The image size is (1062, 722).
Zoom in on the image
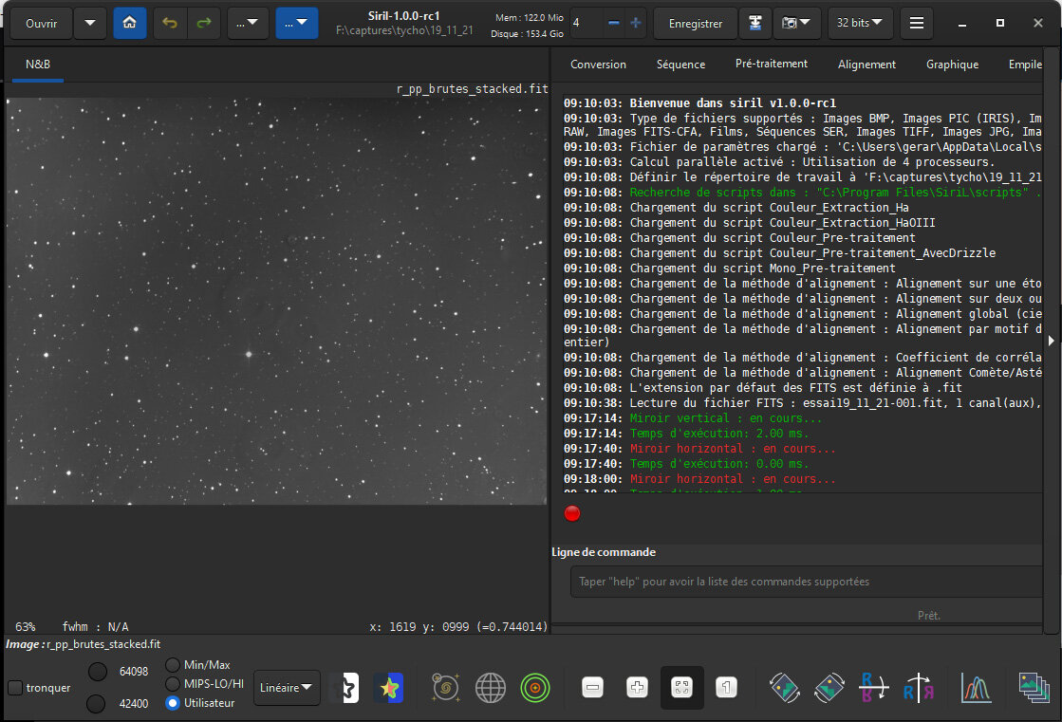click(x=637, y=688)
